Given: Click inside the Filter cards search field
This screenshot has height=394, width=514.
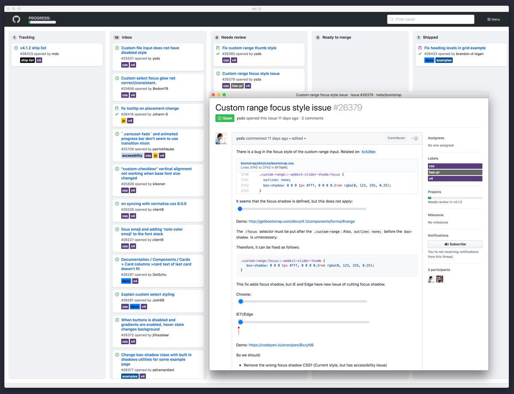Looking at the screenshot, I should click(431, 19).
